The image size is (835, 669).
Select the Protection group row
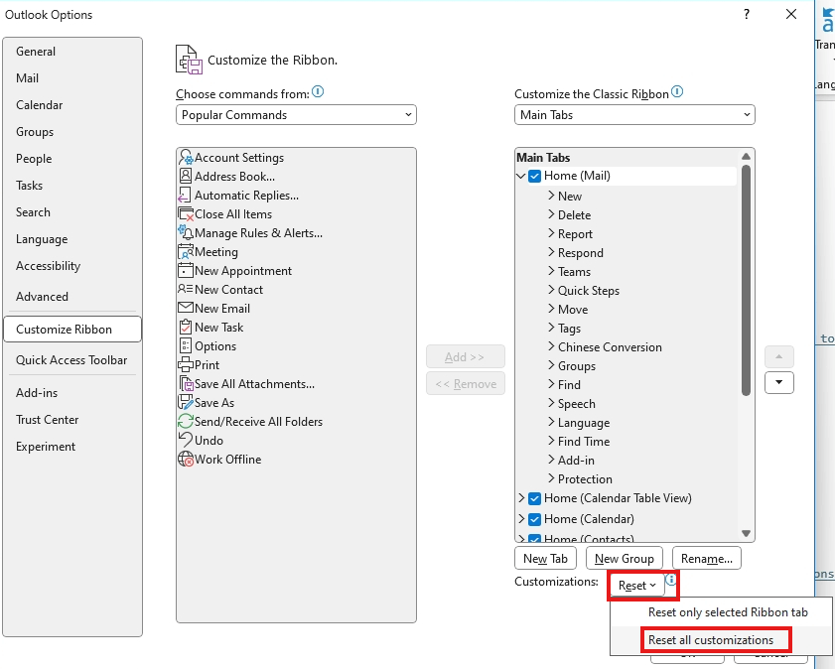point(585,479)
